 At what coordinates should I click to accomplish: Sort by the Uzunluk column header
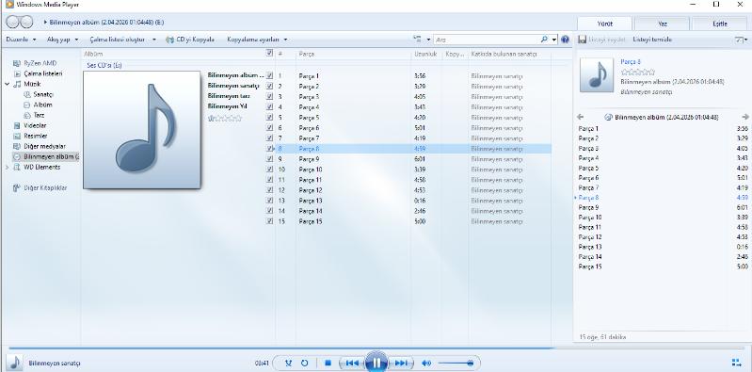425,55
